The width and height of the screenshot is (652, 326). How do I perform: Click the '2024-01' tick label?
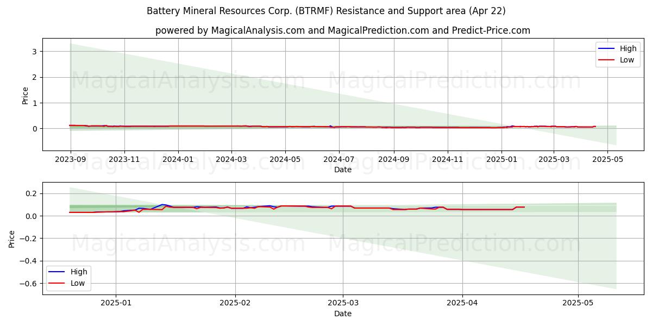click(178, 159)
